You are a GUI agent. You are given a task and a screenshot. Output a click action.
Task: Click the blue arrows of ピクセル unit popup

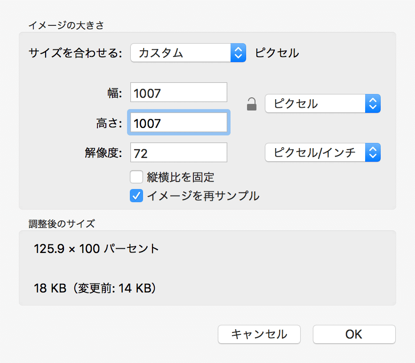373,103
